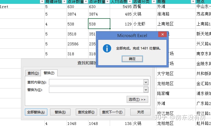The width and height of the screenshot is (211, 126).
Task: Select cell containing 136
Action: 121,123
